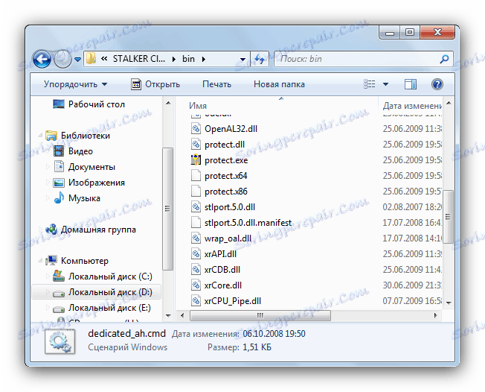
Task: Select the xrAPI.dll file icon
Action: [x=196, y=254]
